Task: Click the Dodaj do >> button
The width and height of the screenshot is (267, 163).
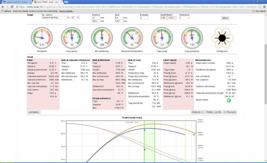Action: pyautogui.click(x=197, y=112)
